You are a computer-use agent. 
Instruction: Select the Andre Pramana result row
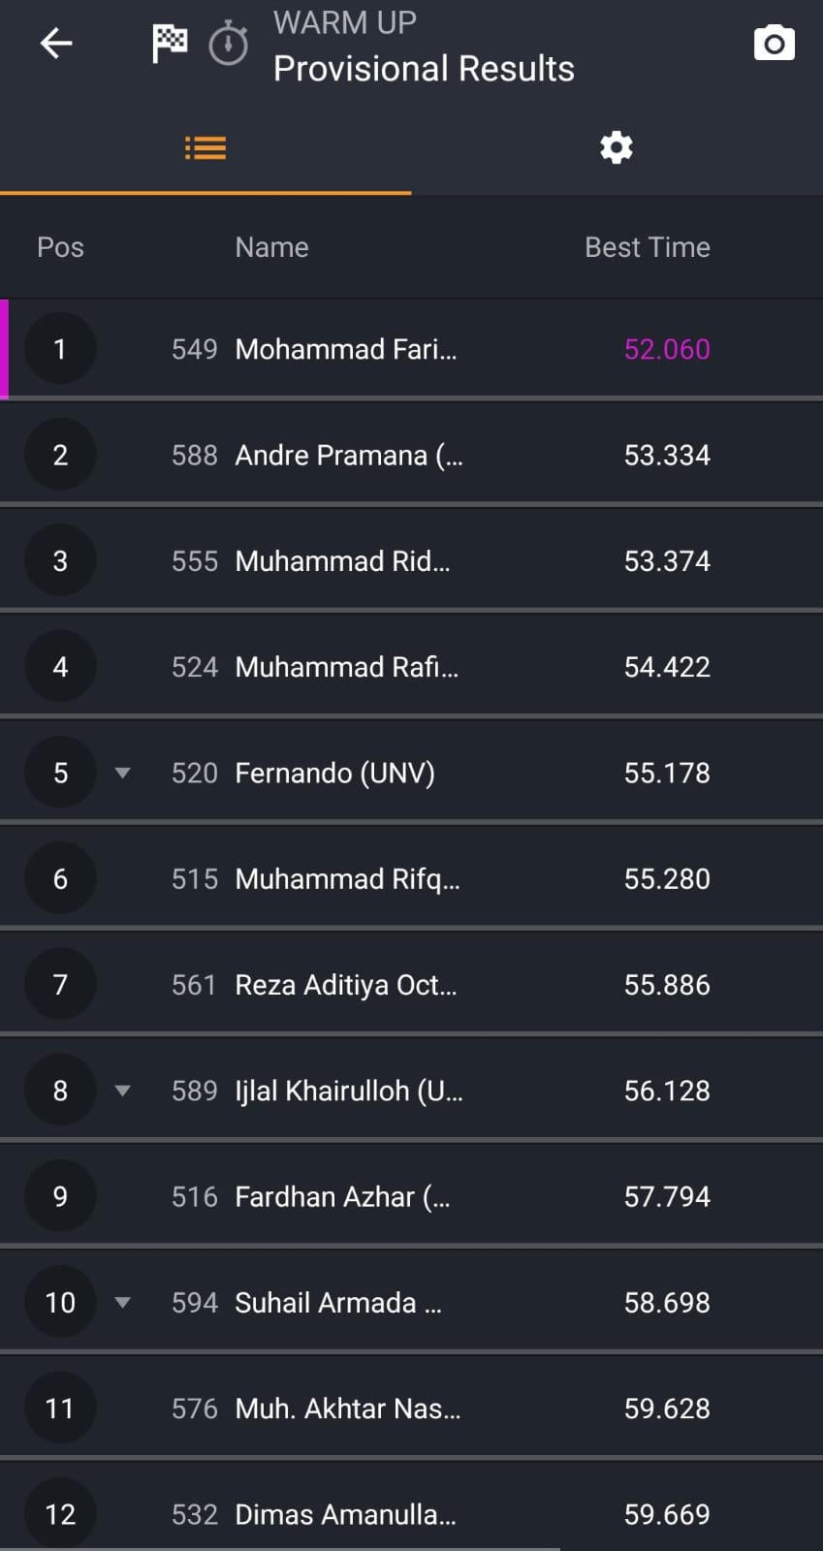[348, 455]
